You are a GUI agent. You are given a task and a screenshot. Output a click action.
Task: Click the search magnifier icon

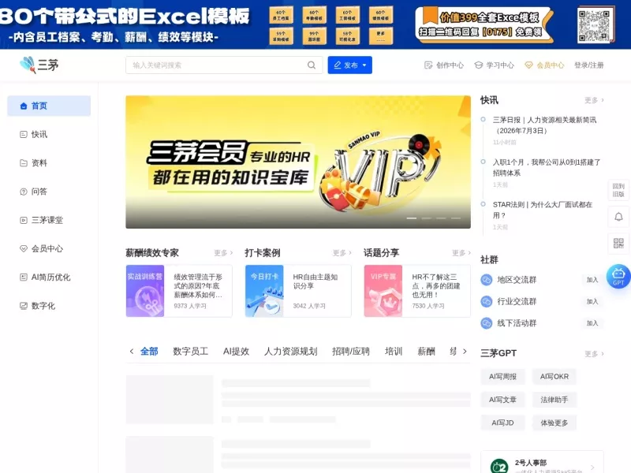click(x=312, y=65)
